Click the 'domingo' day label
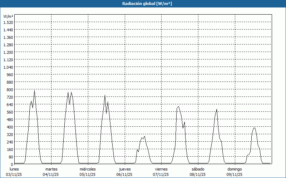 [x=235, y=169]
